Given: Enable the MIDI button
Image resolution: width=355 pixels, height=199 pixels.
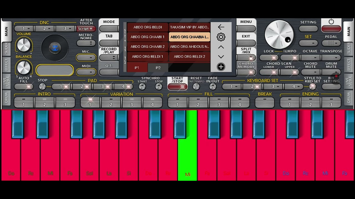Looking at the screenshot, I should coord(86,72).
